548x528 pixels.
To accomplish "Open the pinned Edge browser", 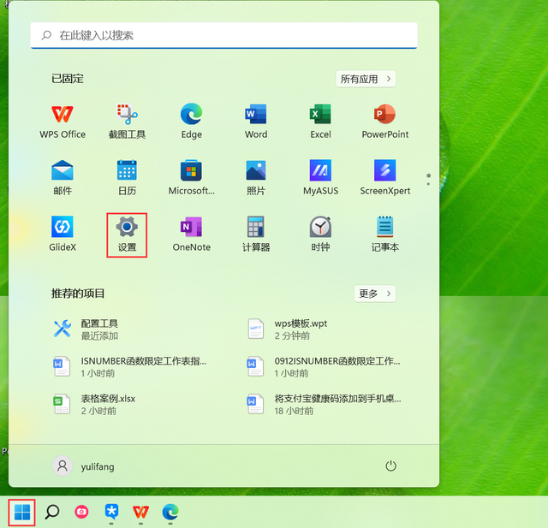I will (191, 122).
